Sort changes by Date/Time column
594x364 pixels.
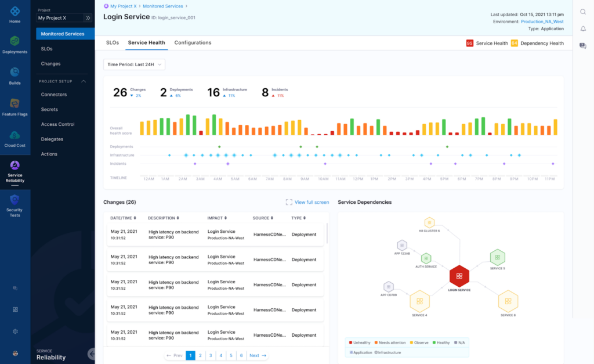tap(123, 218)
